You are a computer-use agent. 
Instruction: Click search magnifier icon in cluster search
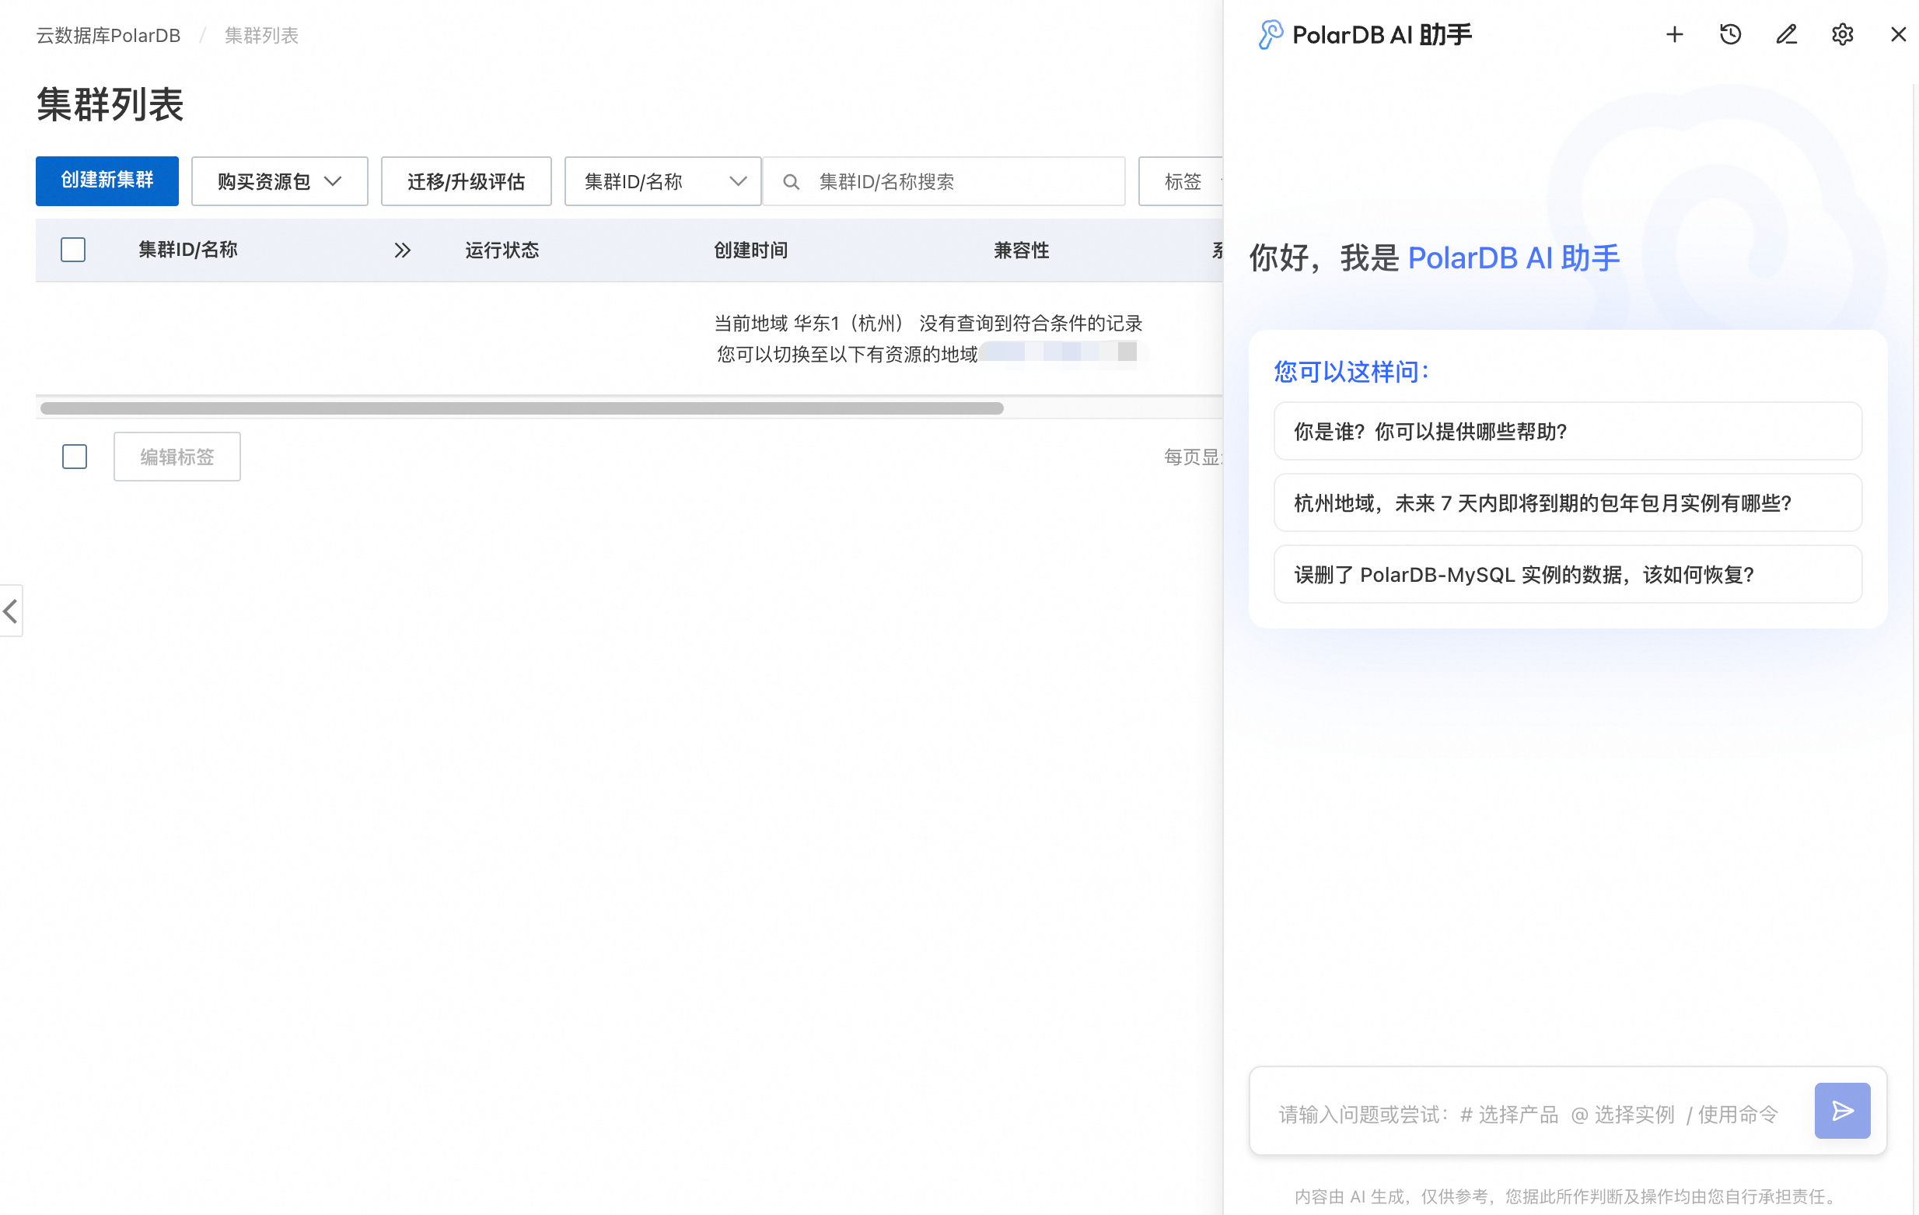(x=791, y=182)
